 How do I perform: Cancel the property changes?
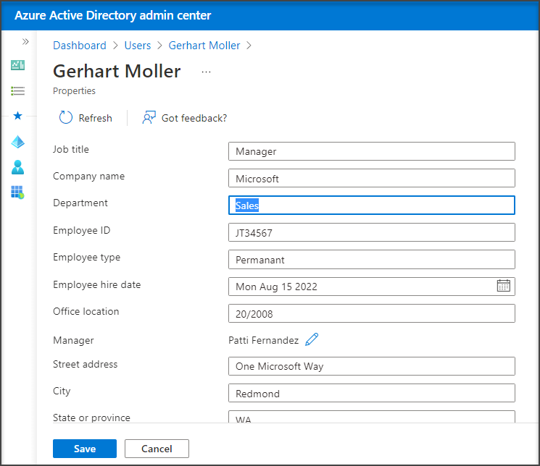click(x=157, y=449)
